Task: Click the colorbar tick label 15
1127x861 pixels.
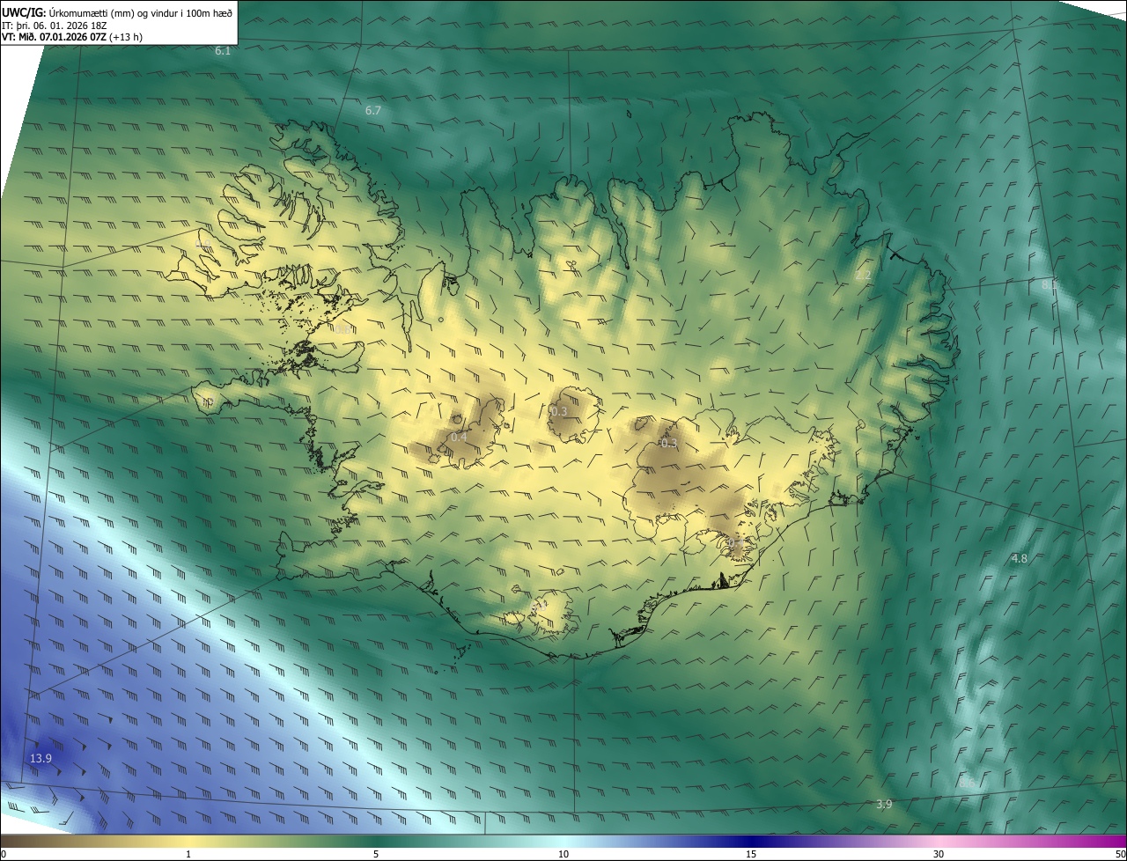Action: point(751,855)
